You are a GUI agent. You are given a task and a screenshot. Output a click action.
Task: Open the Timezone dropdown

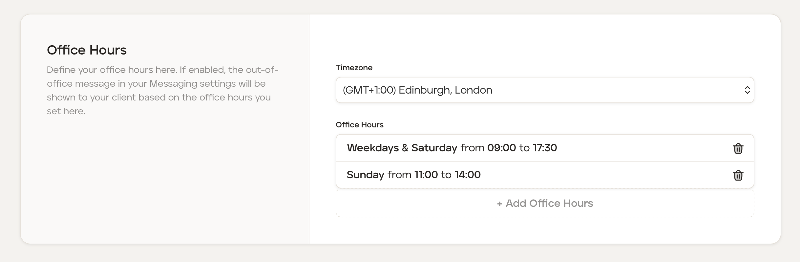point(544,90)
